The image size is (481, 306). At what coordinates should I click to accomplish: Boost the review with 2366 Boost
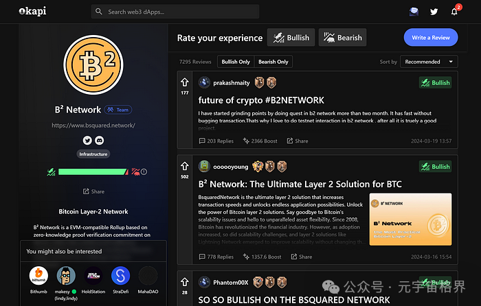pos(260,141)
